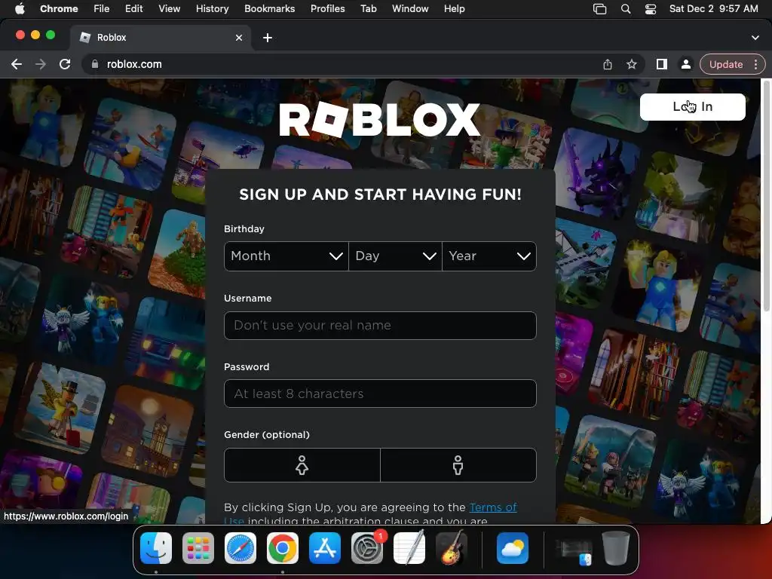Reload the Roblox page
The image size is (772, 579).
click(65, 65)
